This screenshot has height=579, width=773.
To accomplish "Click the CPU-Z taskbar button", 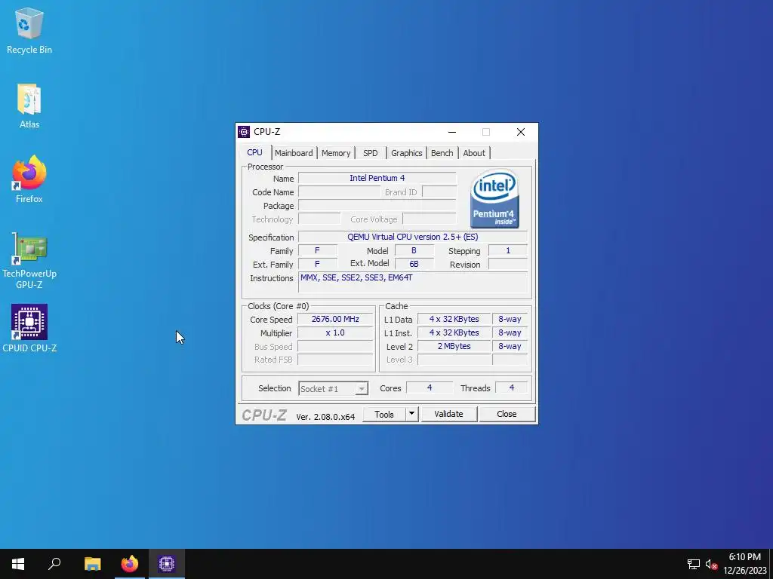I will pos(167,564).
